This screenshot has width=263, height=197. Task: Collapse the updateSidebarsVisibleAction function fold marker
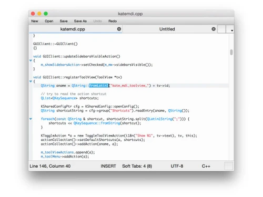pyautogui.click(x=31, y=60)
